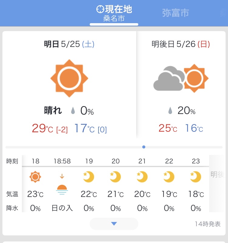Click the moon icon at 19 o'clock
Screen dimensions: 228x243
coord(88,177)
